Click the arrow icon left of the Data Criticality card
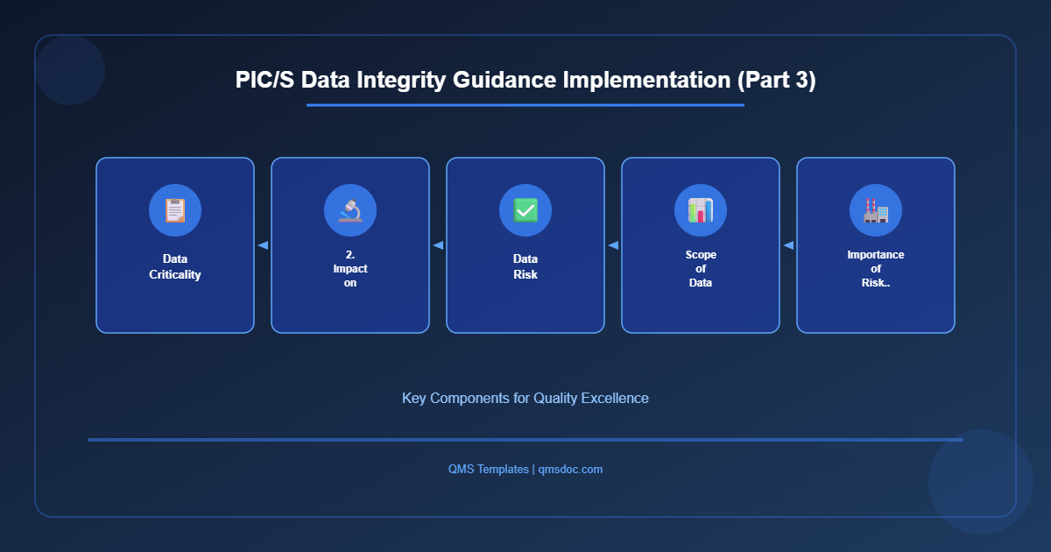1051x552 pixels. click(x=263, y=245)
